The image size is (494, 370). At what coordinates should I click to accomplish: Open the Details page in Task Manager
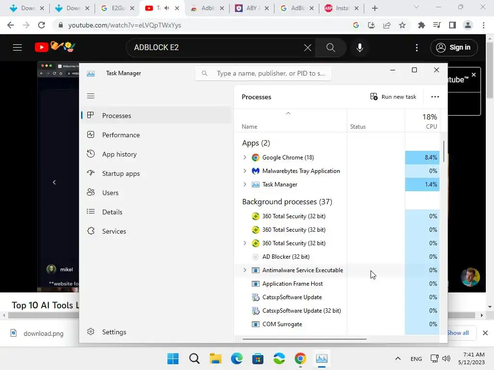pyautogui.click(x=156, y=212)
